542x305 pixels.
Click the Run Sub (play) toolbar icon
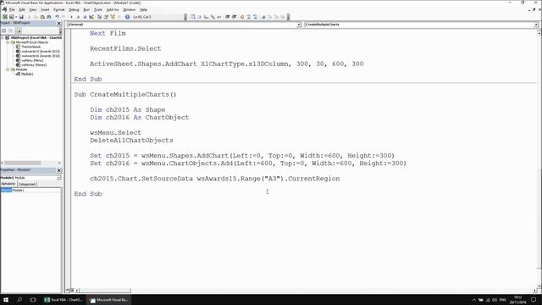(x=71, y=17)
